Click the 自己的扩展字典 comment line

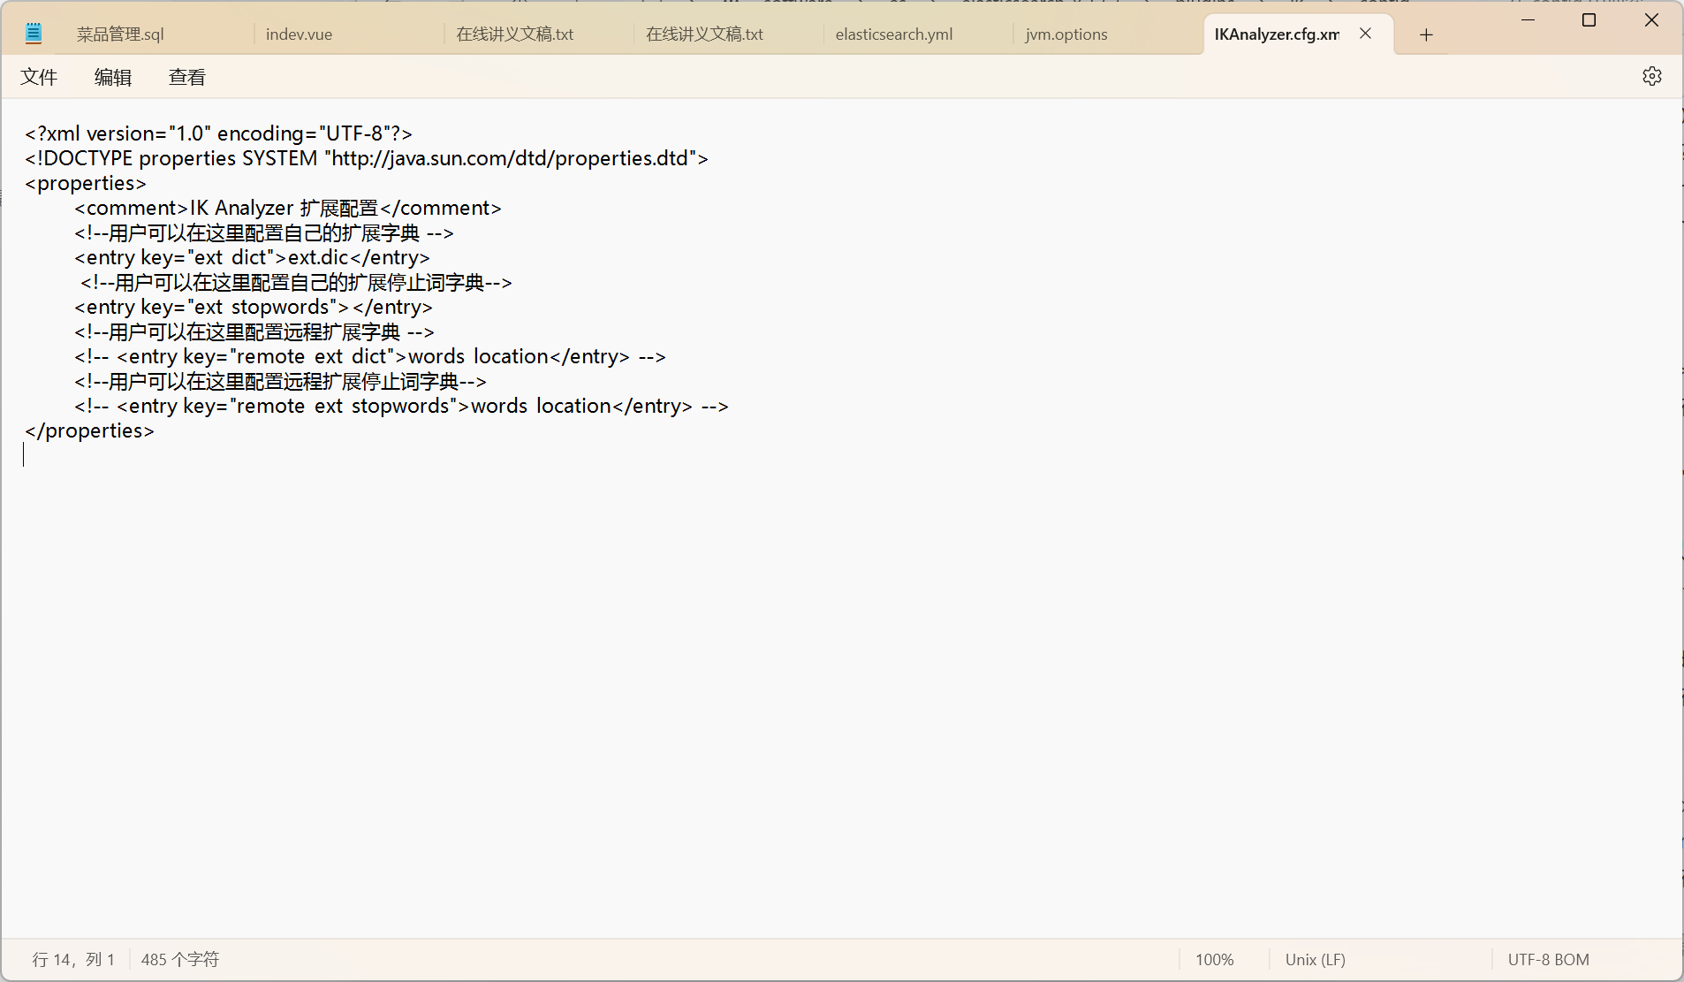click(264, 232)
